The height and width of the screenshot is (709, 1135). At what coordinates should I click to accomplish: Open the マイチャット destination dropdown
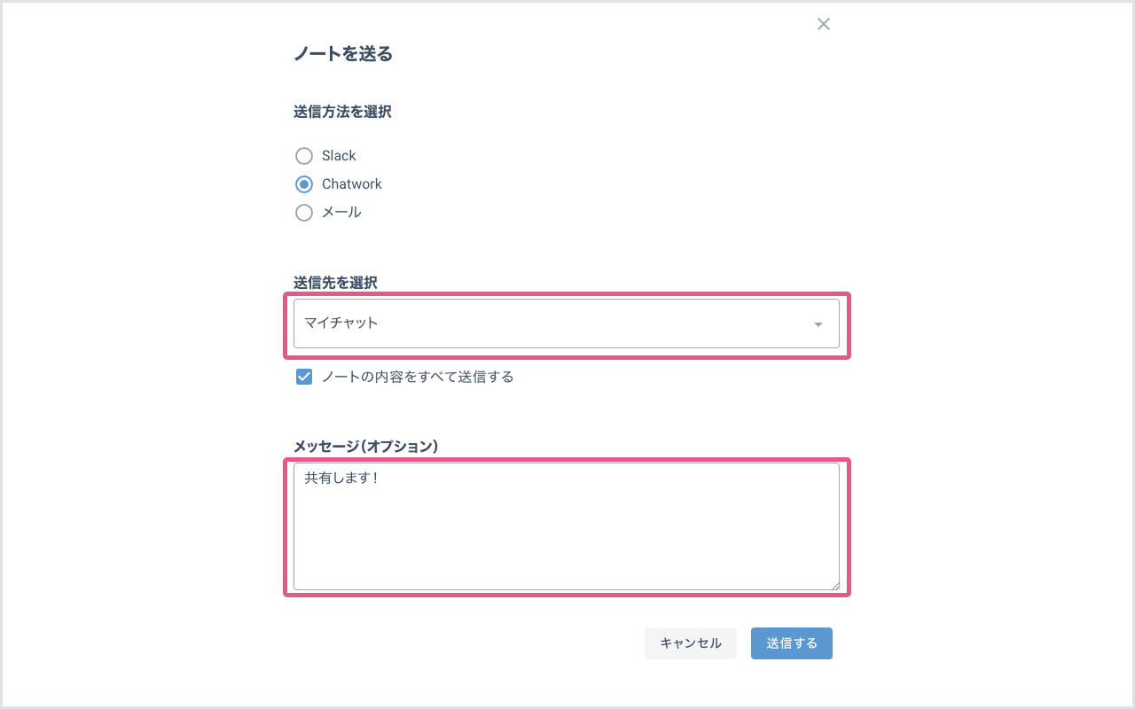[x=550, y=323]
